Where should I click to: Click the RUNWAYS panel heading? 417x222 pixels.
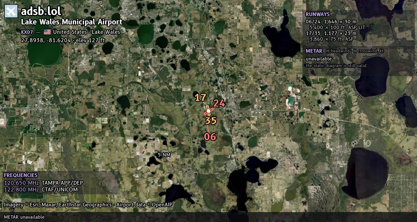317,14
